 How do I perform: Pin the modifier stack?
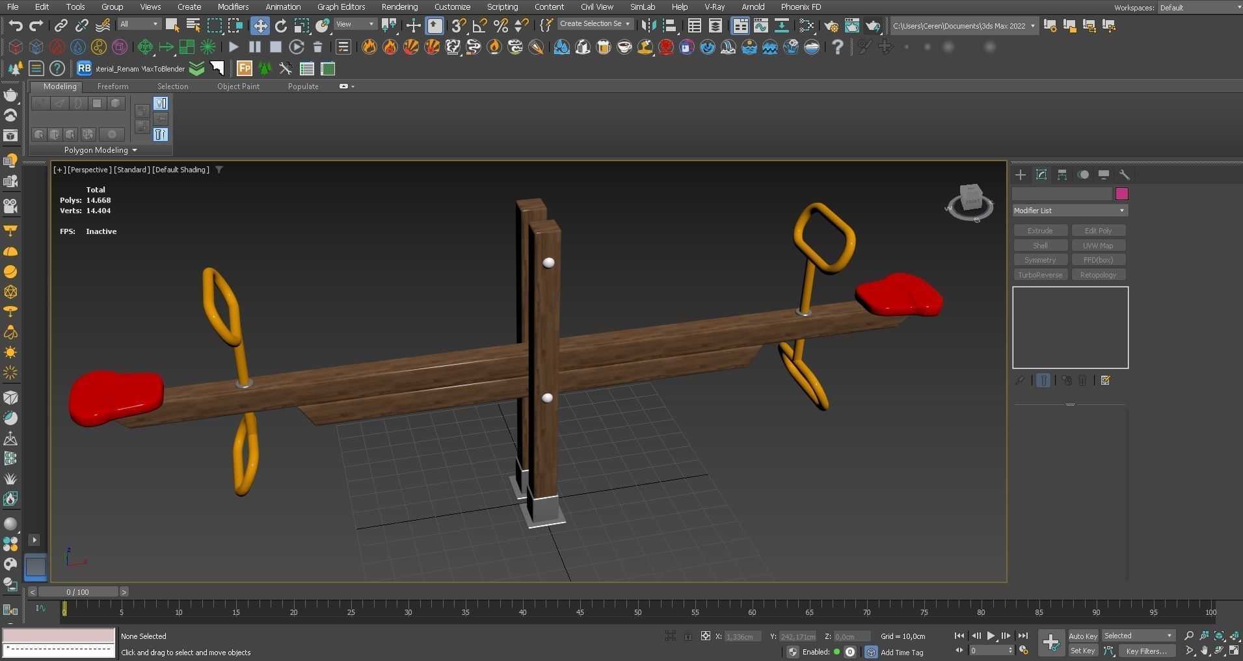point(1020,380)
